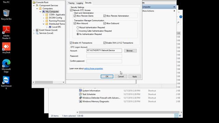219x123 pixels.
Task: Expand the More Actions submenu arrow
Action: 174,11
